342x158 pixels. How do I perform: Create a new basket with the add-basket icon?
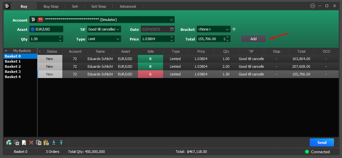(9, 143)
